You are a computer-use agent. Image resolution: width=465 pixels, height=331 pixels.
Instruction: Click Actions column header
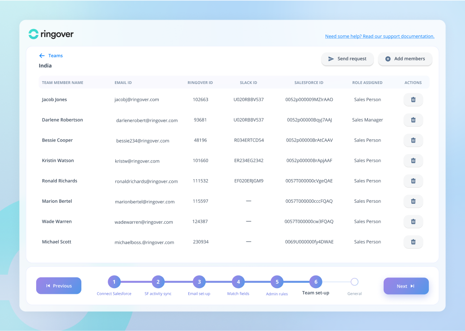pos(413,83)
